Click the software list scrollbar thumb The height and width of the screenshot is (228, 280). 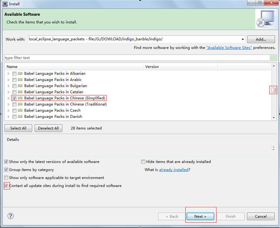[273, 90]
